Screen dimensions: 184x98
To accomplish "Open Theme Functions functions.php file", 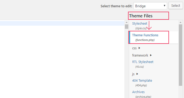I will pos(145,37).
